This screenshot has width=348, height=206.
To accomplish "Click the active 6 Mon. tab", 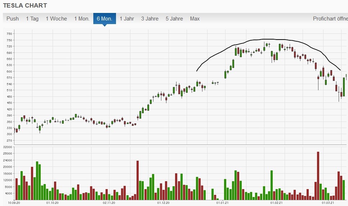I will click(104, 19).
